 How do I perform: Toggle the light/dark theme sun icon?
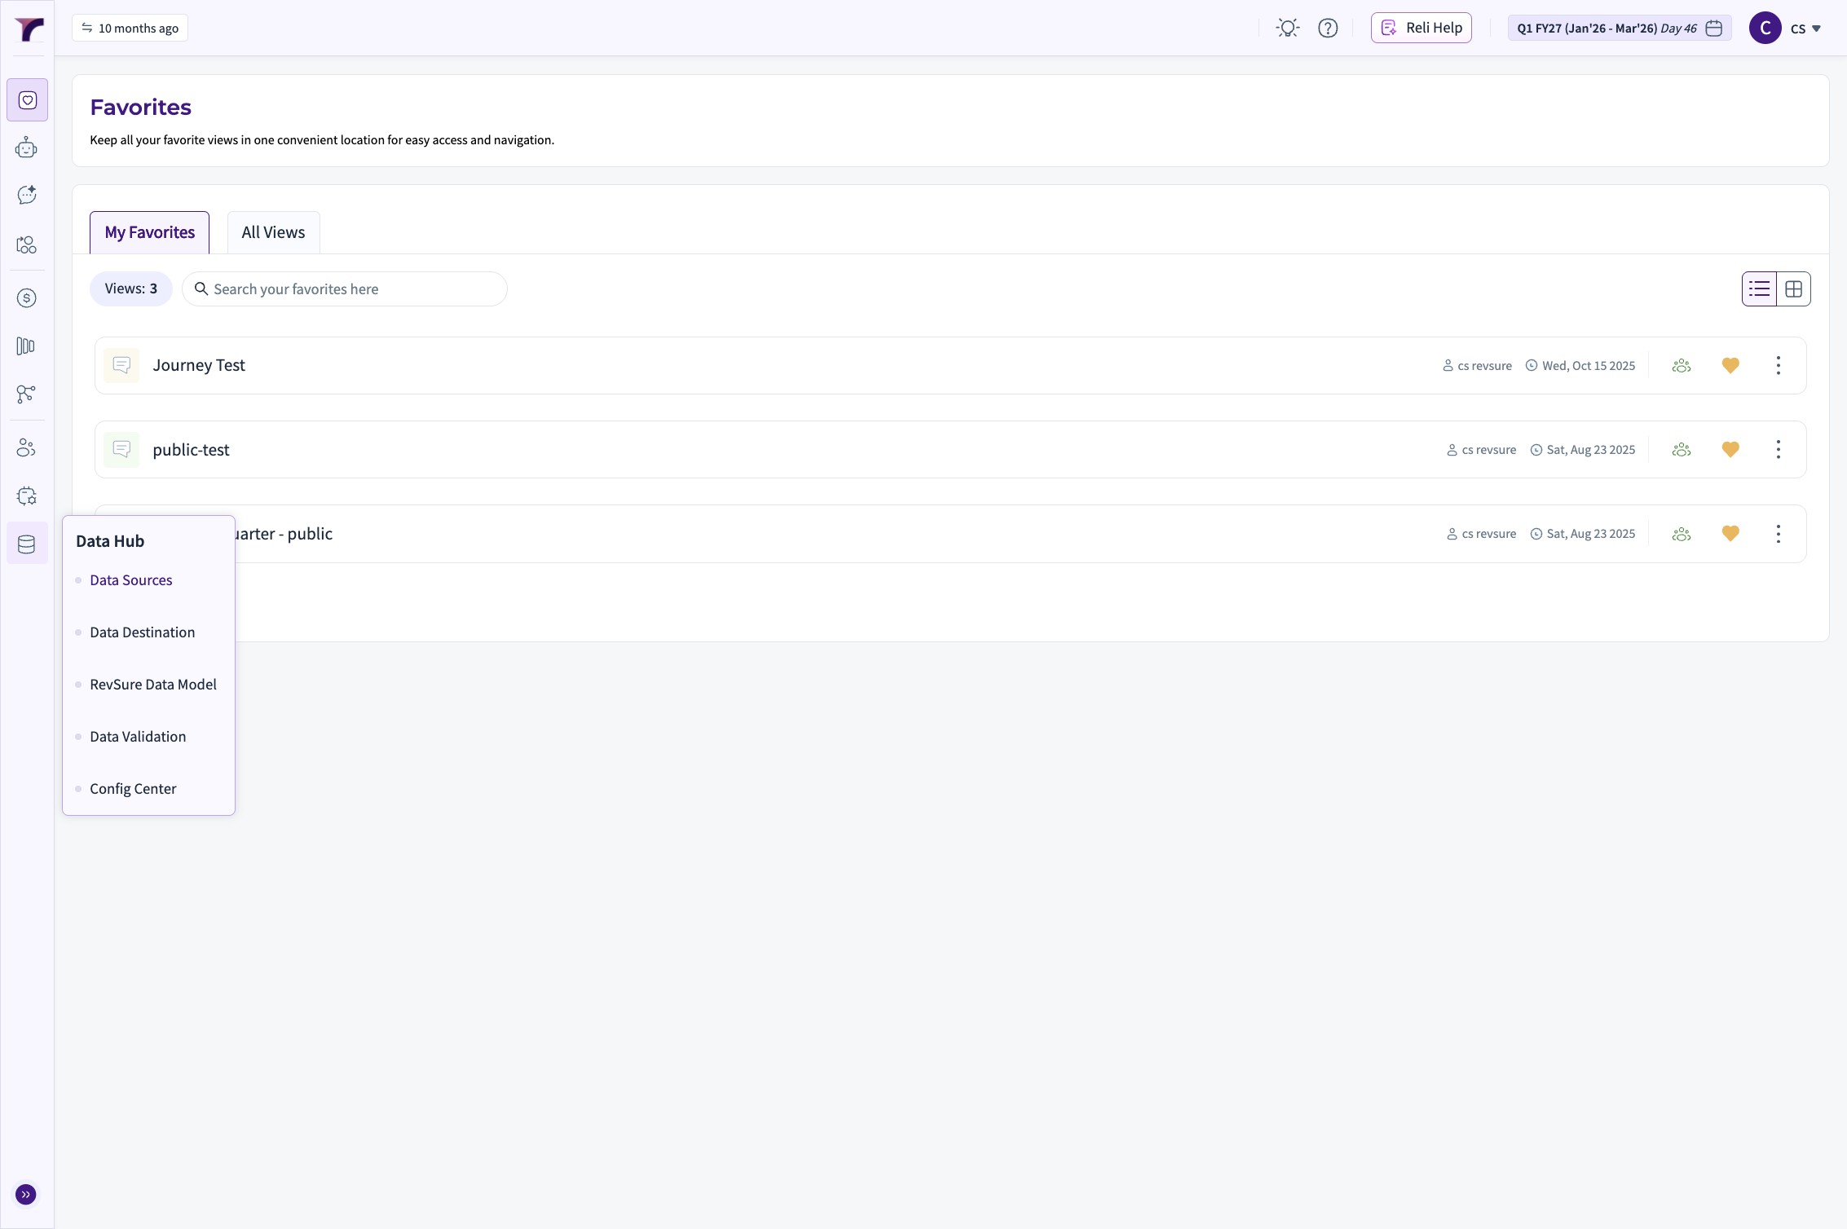(x=1288, y=29)
